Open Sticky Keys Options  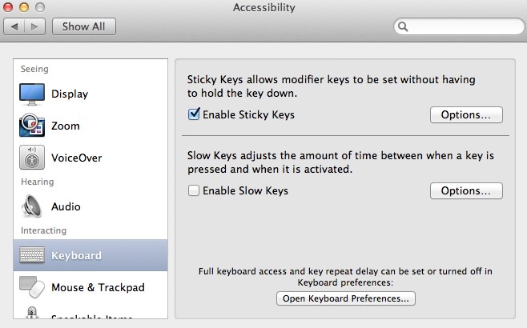tap(466, 114)
